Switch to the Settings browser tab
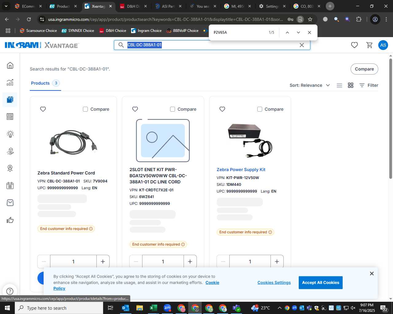The width and height of the screenshot is (393, 314). tap(272, 6)
